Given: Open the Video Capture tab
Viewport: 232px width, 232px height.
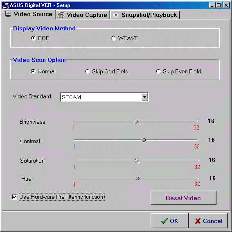Looking at the screenshot, I should tap(83, 15).
